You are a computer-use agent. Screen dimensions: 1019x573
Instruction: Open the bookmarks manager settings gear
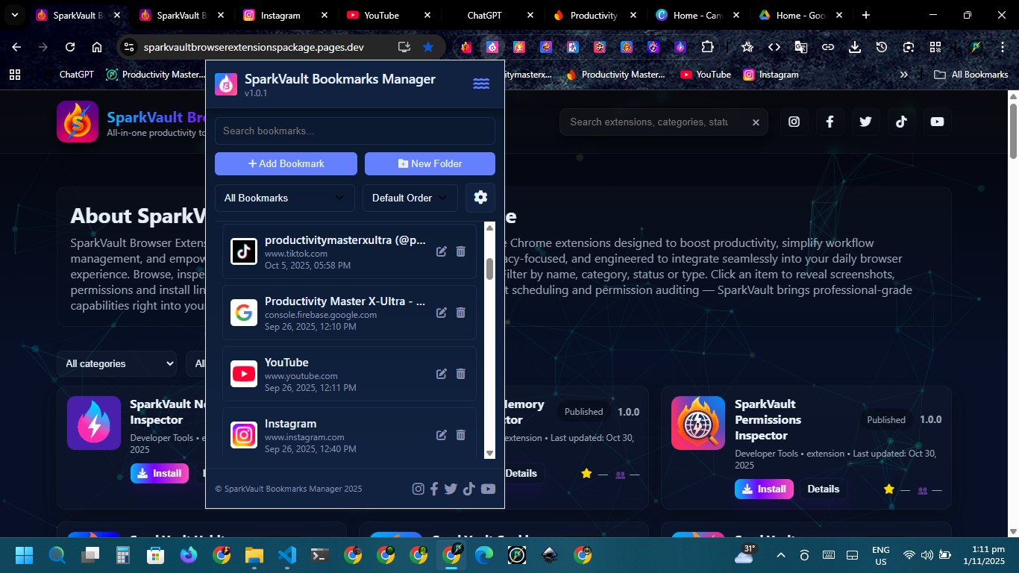coord(480,198)
